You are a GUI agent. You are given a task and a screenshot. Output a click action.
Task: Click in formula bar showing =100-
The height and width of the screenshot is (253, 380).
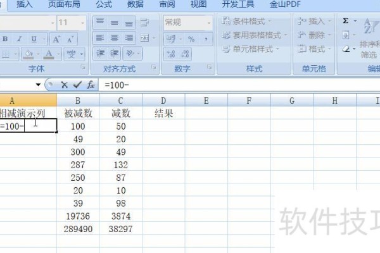pos(239,85)
